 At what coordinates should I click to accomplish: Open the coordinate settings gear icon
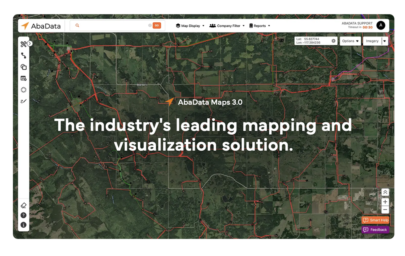[334, 41]
